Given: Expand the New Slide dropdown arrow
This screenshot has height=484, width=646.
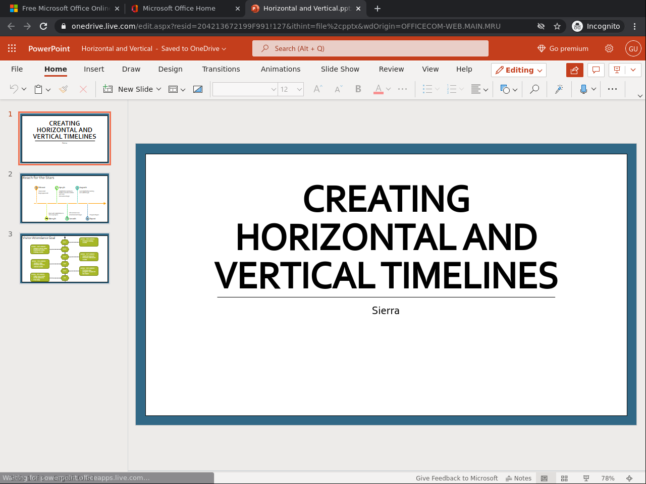Looking at the screenshot, I should tap(158, 89).
